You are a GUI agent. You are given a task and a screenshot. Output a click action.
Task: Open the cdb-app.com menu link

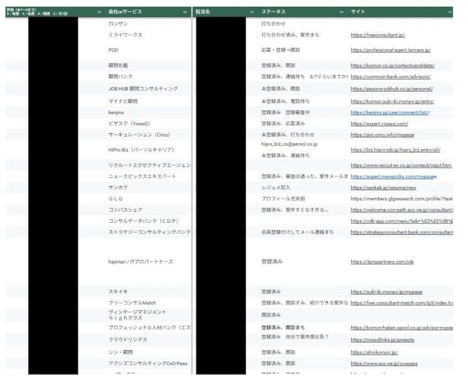point(402,221)
